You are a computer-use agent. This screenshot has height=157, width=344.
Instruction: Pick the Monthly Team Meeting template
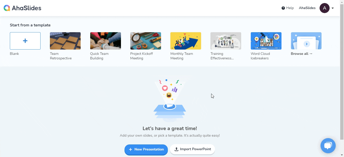point(186,41)
